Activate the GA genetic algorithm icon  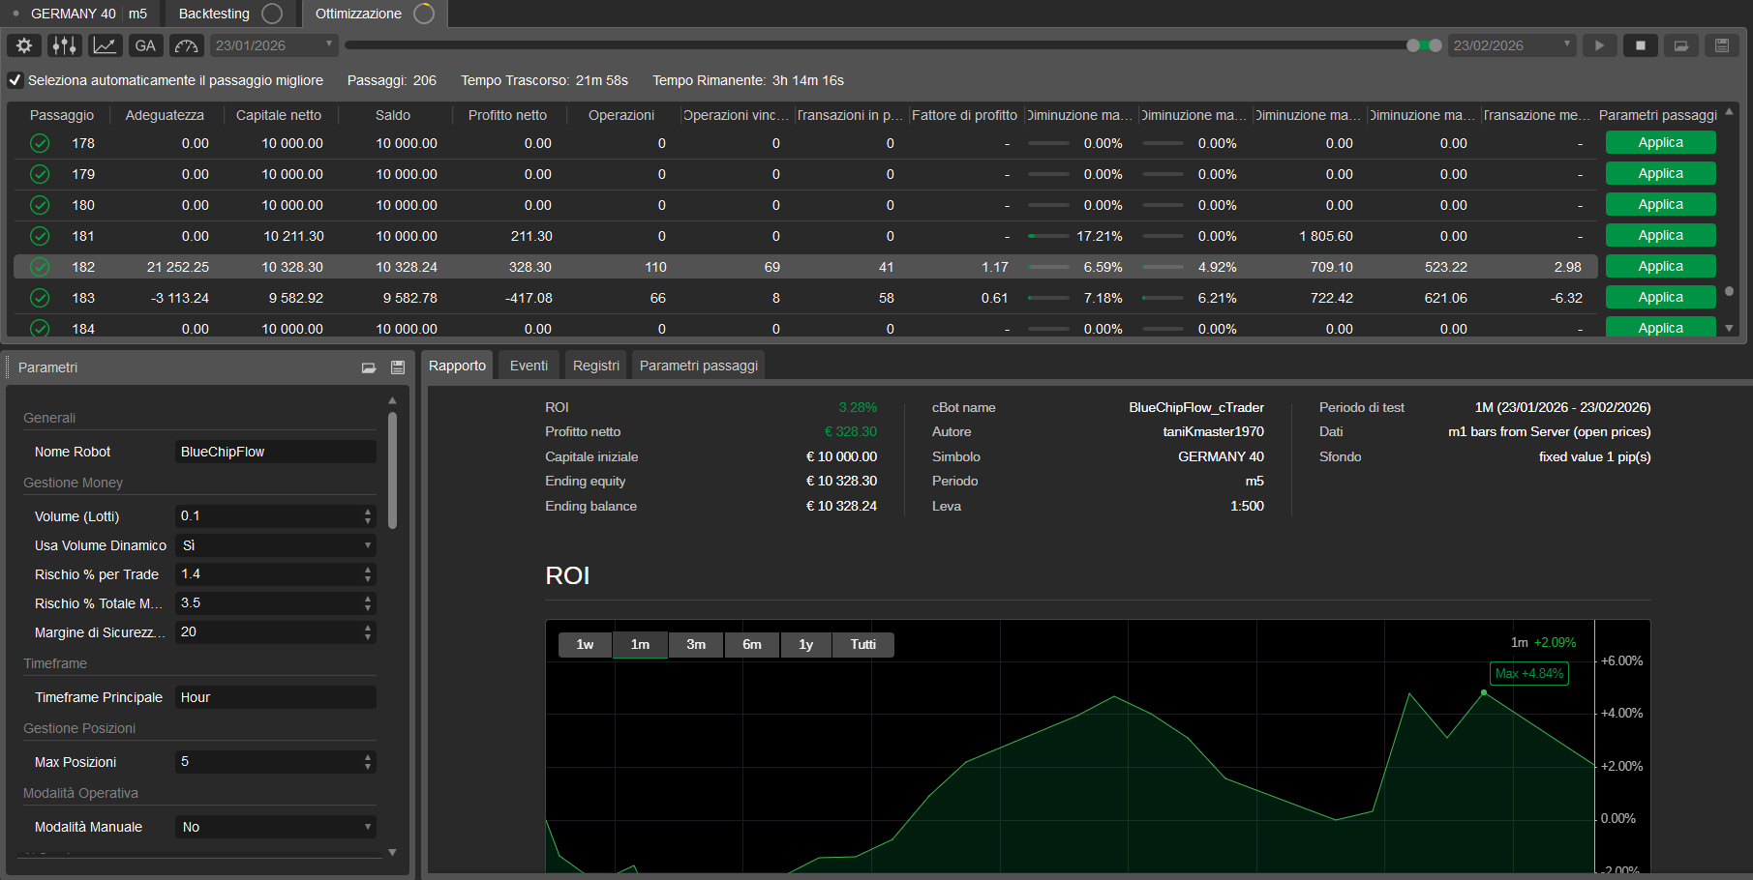pyautogui.click(x=145, y=45)
